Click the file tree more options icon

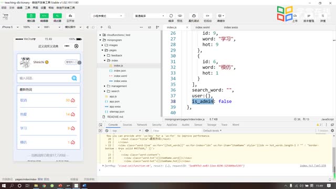[x=141, y=27]
